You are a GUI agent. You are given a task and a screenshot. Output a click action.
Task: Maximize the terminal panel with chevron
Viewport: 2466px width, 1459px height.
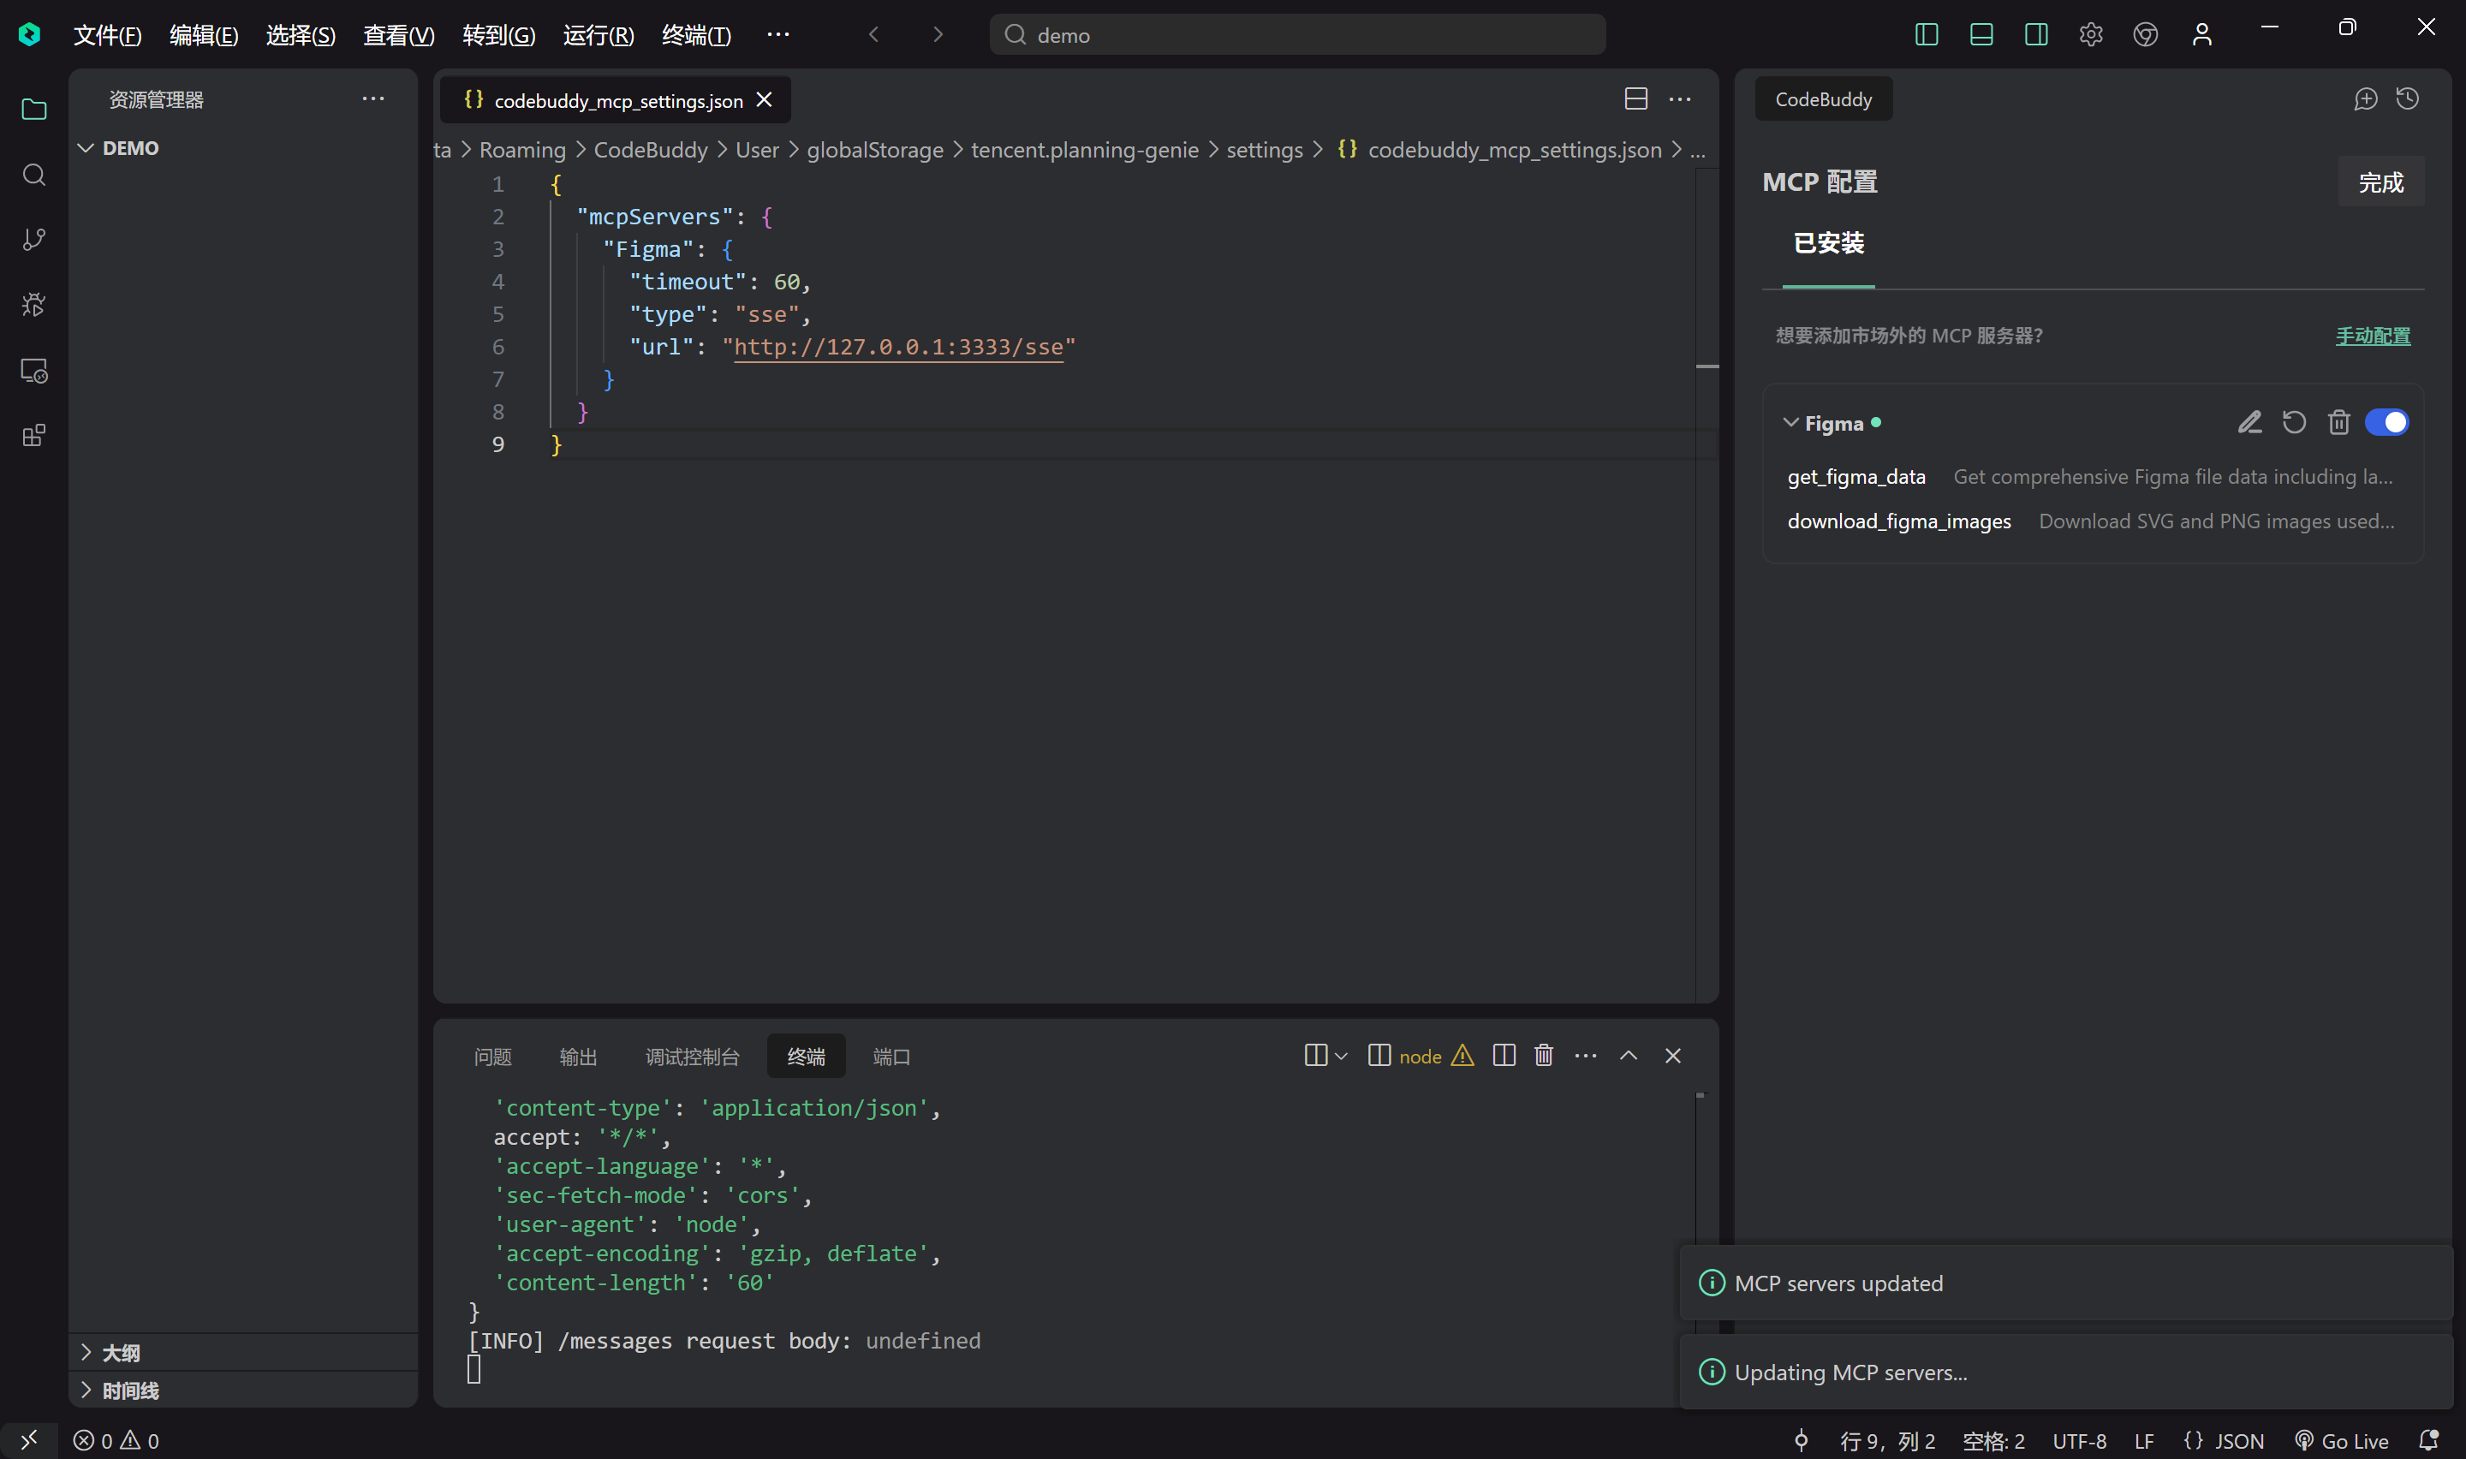pyautogui.click(x=1629, y=1056)
